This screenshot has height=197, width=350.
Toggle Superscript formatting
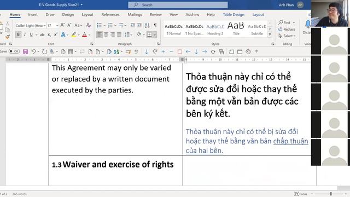(x=56, y=34)
